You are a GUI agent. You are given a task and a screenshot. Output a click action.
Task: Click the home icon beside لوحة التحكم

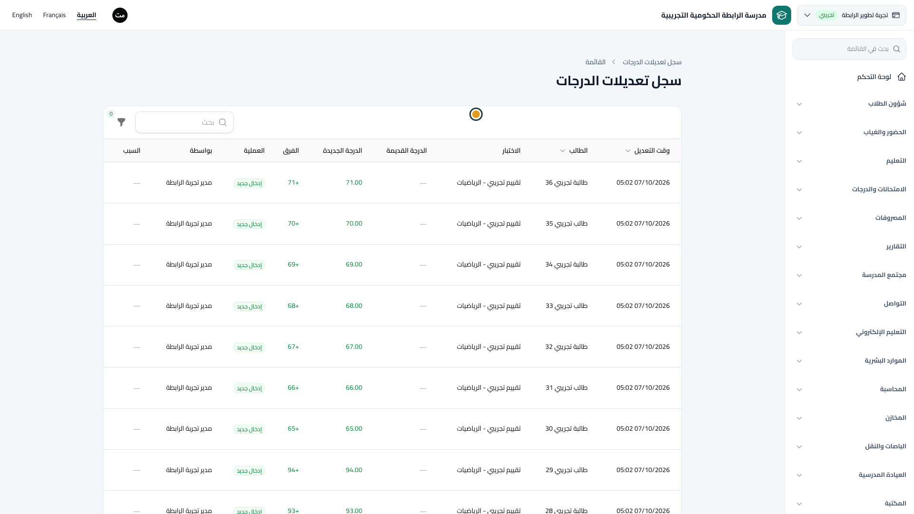pos(901,77)
